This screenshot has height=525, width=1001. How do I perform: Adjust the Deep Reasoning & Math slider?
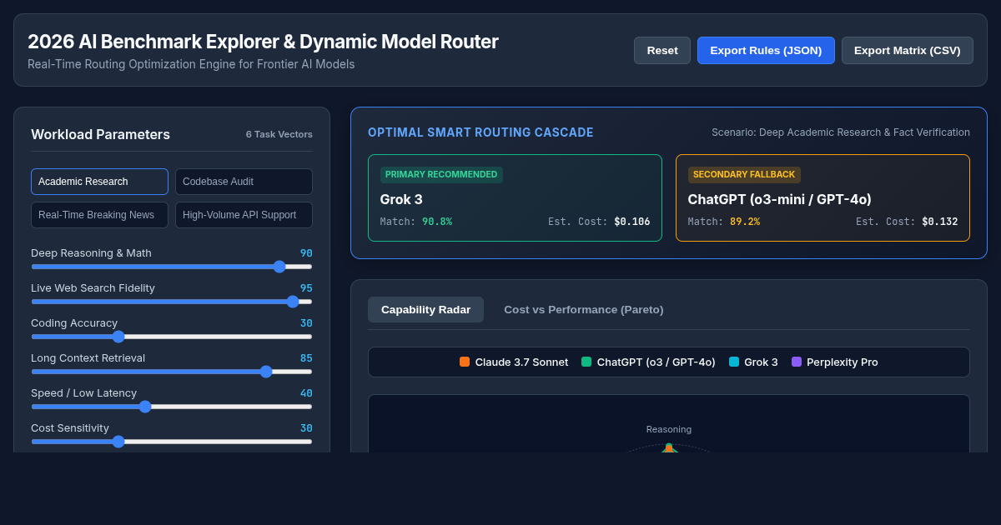172,267
